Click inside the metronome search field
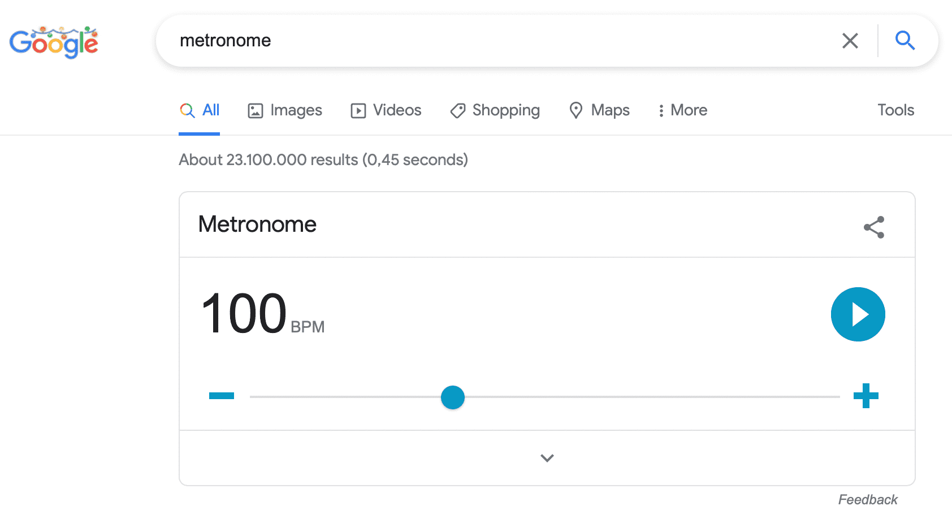This screenshot has height=519, width=952. (497, 41)
